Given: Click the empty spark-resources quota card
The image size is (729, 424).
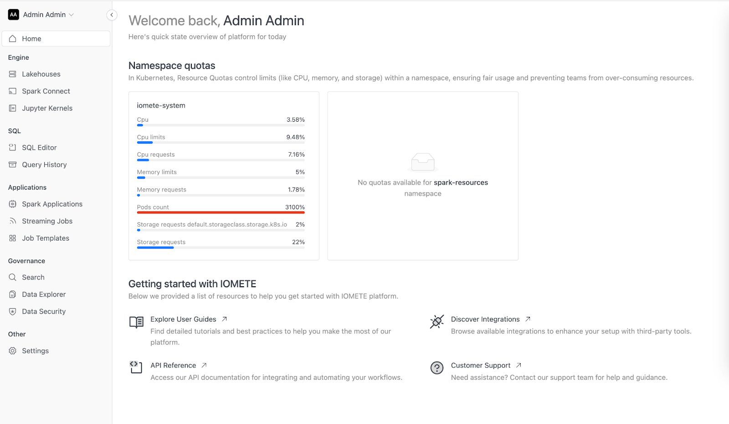Looking at the screenshot, I should click(423, 176).
